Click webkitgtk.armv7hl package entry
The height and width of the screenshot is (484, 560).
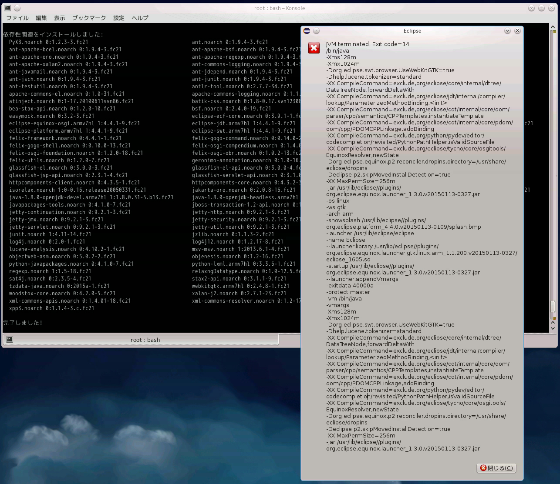coord(240,286)
